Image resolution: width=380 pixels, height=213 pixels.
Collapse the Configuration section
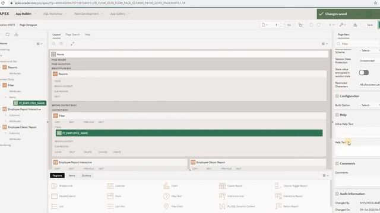(x=337, y=96)
